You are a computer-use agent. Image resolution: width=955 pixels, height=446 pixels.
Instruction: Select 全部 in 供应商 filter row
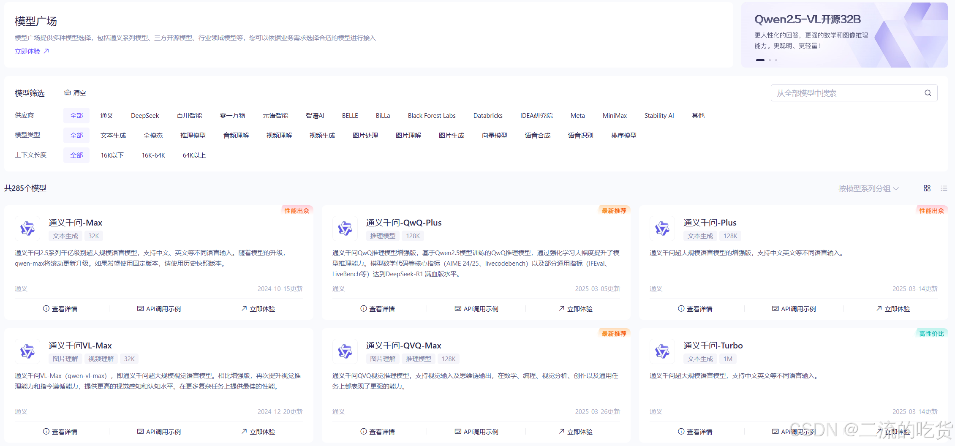pos(76,115)
